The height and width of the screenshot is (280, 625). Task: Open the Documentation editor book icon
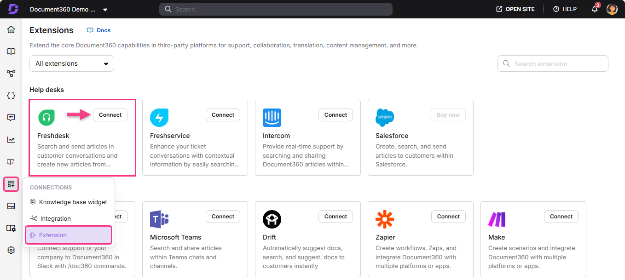tap(11, 51)
